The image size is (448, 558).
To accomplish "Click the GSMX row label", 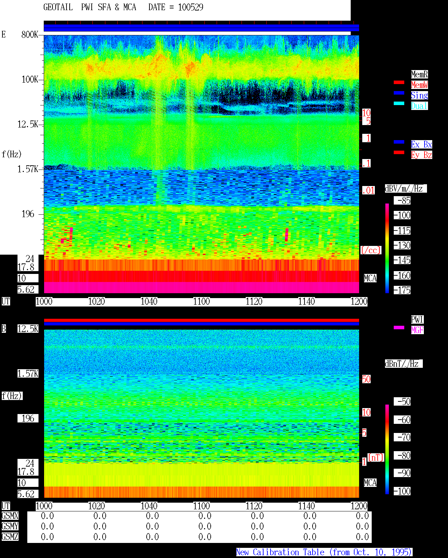I will 10,516.
